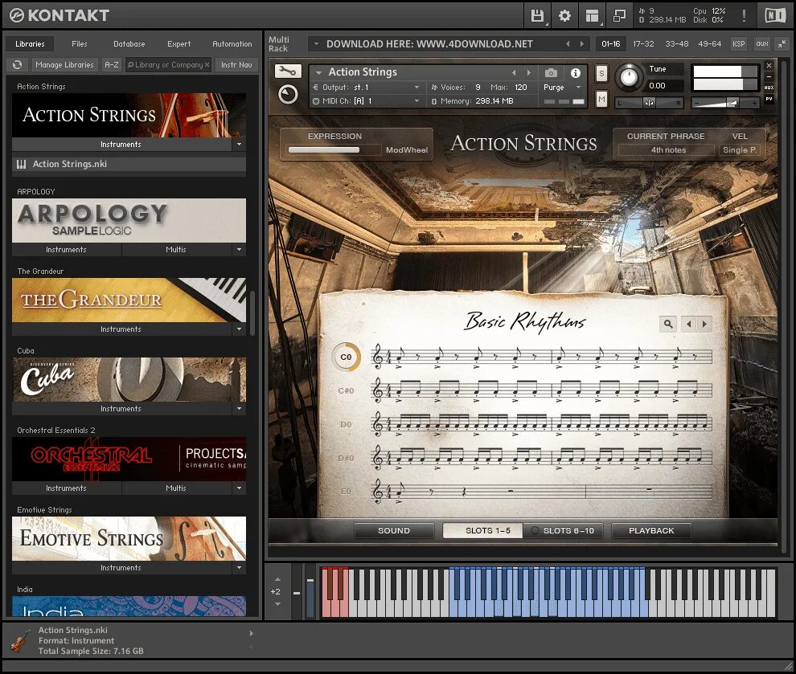The image size is (796, 674).
Task: Open Kontakt options gear icon
Action: 564,16
